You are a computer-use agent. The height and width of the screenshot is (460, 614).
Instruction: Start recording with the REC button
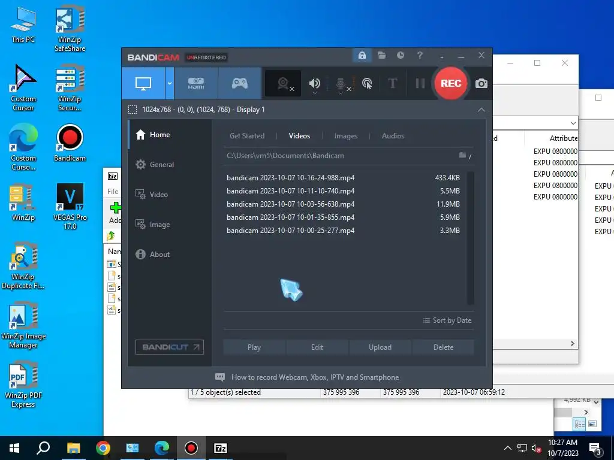(451, 83)
